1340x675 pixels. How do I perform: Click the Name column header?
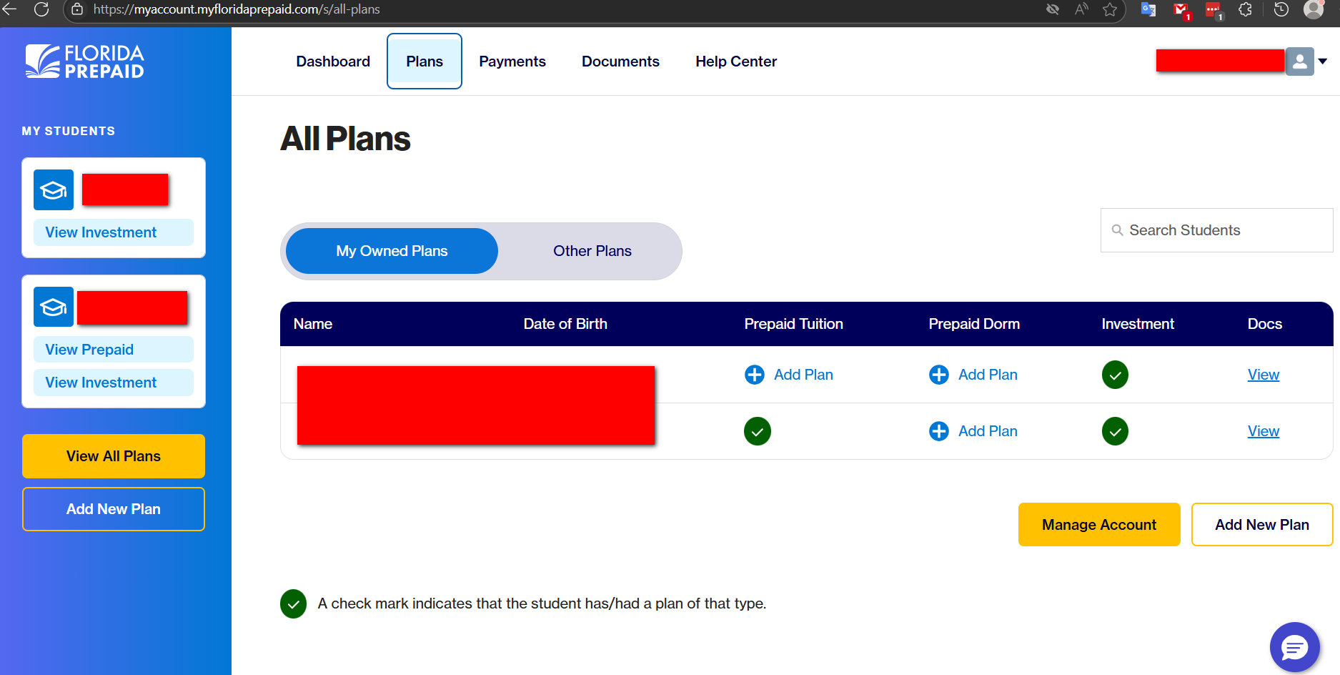point(313,324)
